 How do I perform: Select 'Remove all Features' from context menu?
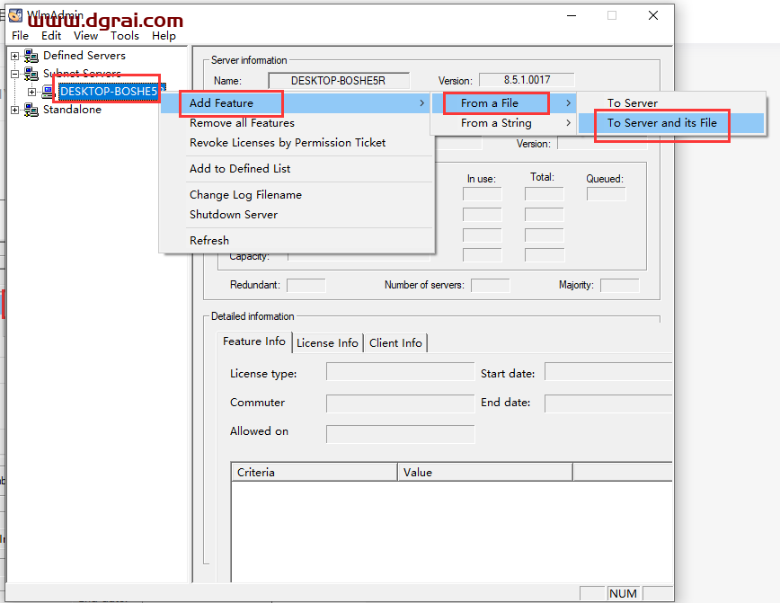tap(242, 123)
